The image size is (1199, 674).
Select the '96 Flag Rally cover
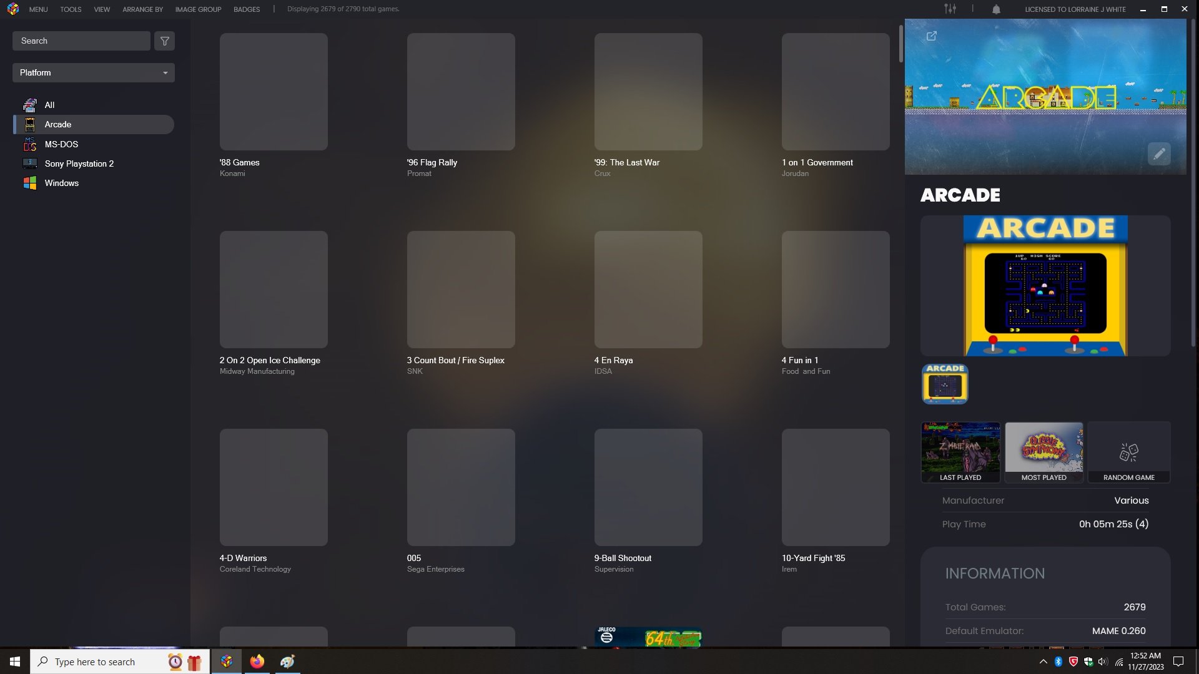point(461,92)
